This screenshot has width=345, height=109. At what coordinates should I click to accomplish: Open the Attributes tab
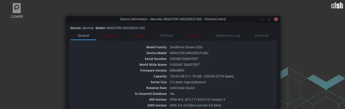point(111,36)
